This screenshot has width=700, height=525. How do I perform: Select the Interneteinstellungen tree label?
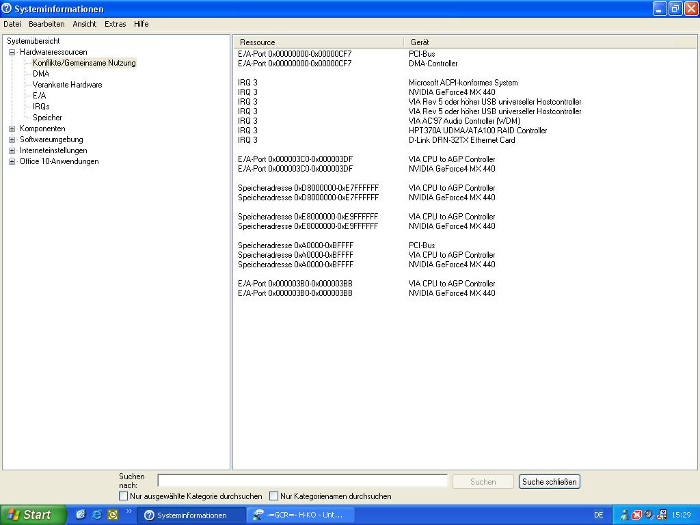tap(53, 150)
